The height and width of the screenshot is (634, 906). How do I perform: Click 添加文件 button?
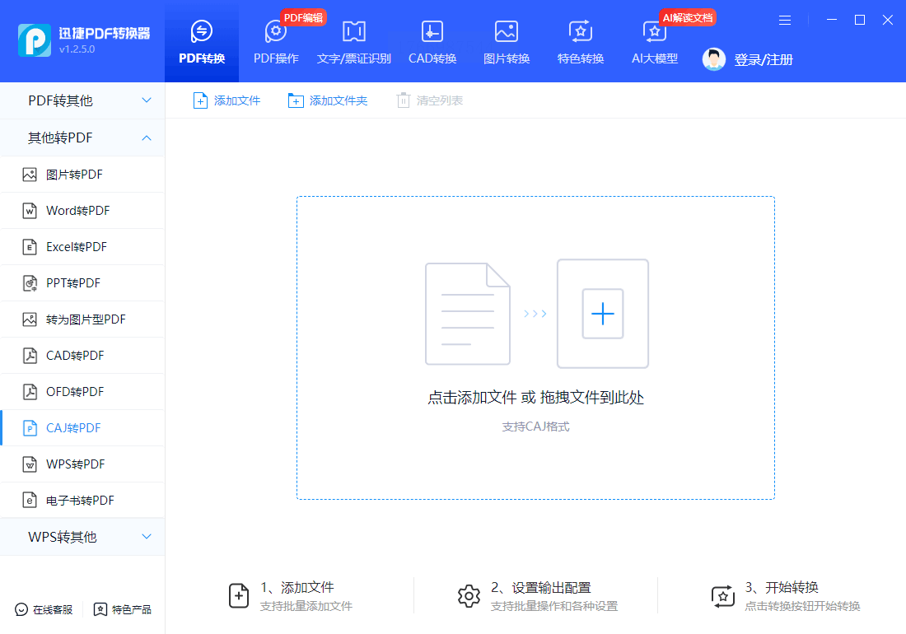[226, 100]
